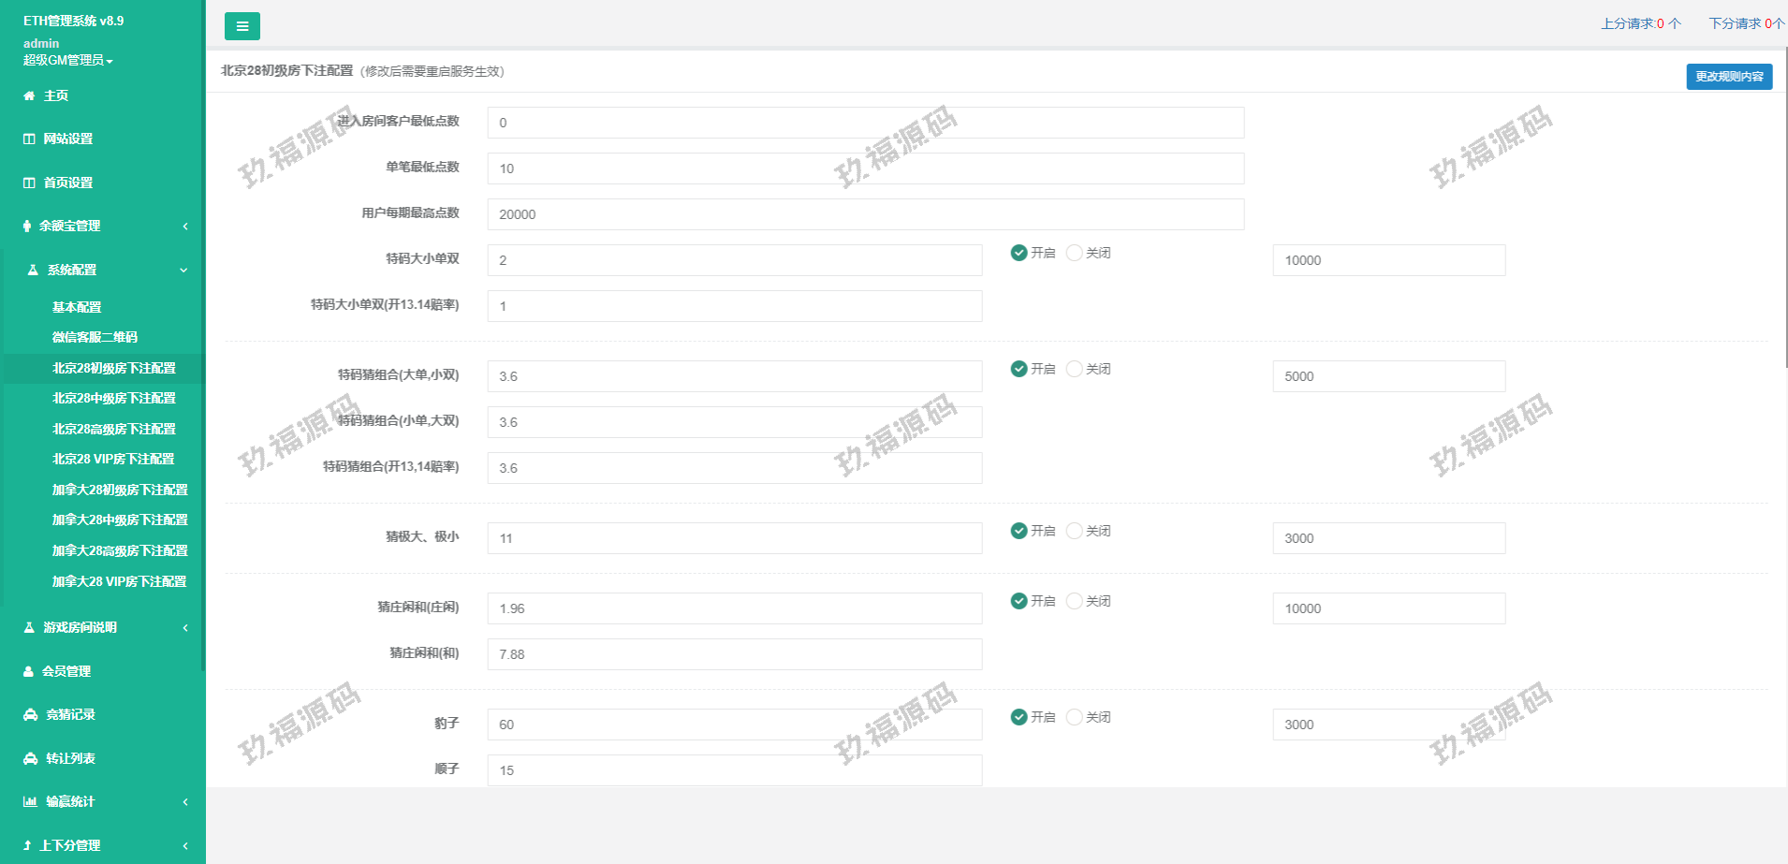Open the 上分请求 link in header
The width and height of the screenshot is (1788, 864).
click(1640, 23)
